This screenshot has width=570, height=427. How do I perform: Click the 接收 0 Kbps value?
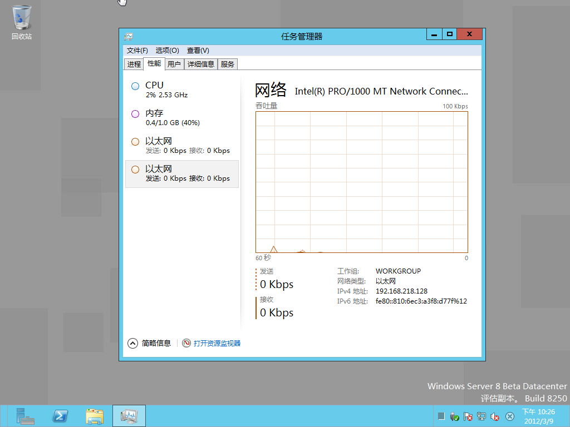(x=277, y=312)
